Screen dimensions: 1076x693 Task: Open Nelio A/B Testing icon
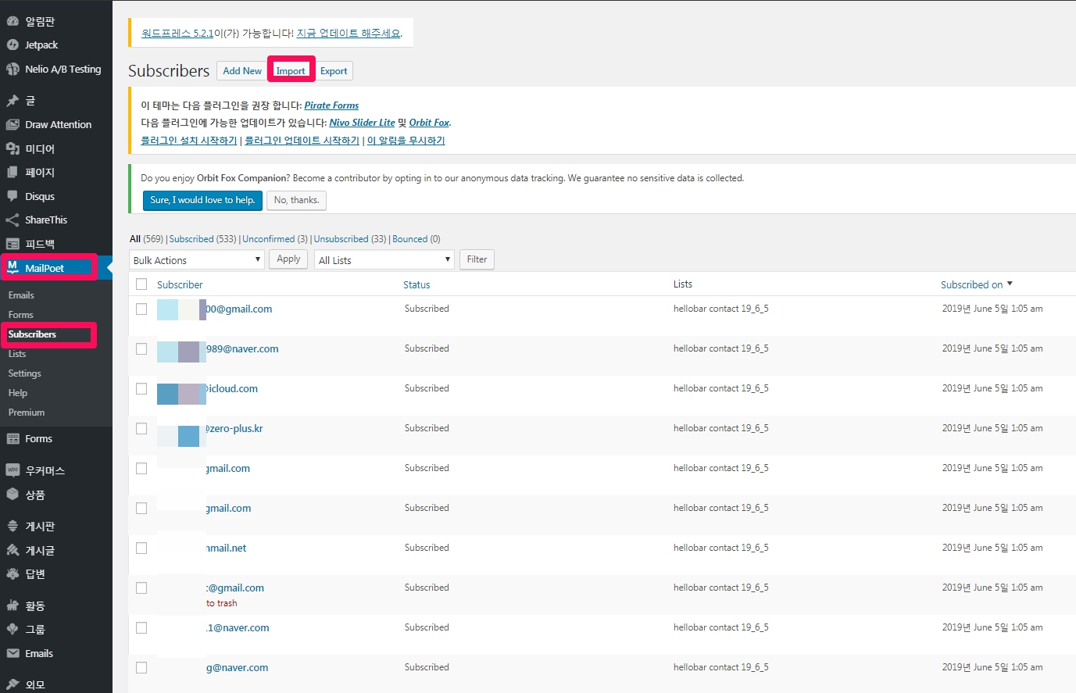click(x=13, y=70)
